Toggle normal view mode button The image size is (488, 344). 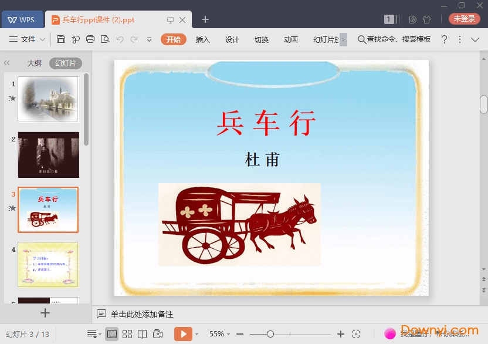click(x=111, y=334)
